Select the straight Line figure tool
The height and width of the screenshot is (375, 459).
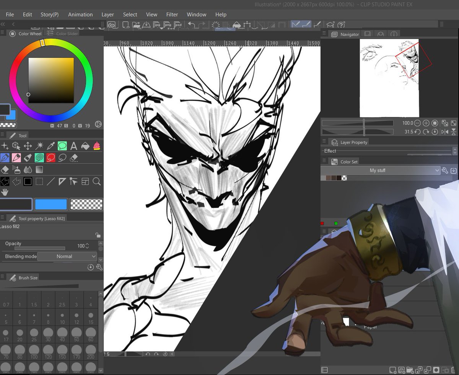coord(50,181)
